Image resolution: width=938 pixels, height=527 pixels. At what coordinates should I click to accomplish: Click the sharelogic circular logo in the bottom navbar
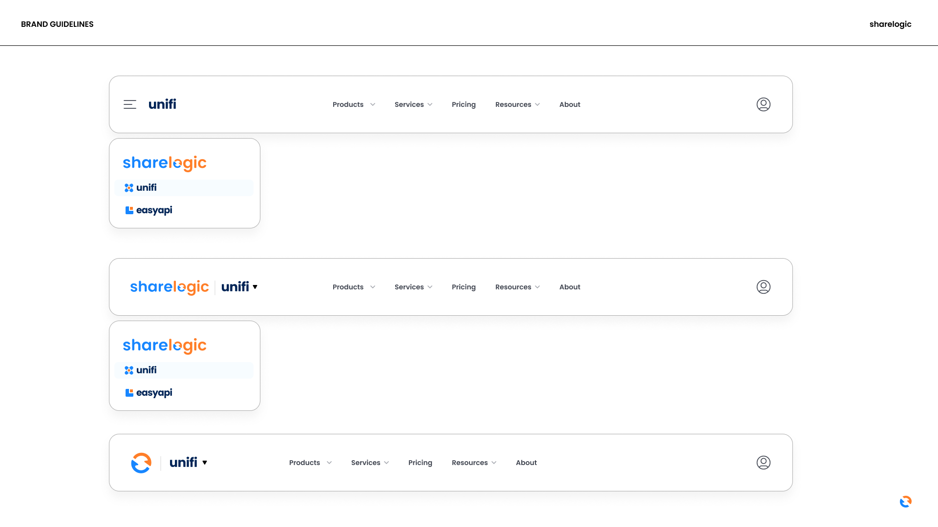141,462
